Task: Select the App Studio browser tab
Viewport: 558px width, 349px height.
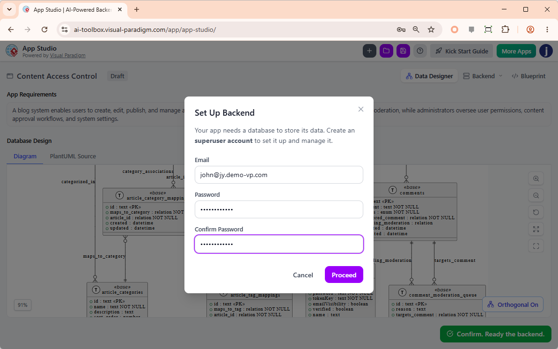Action: (x=72, y=10)
